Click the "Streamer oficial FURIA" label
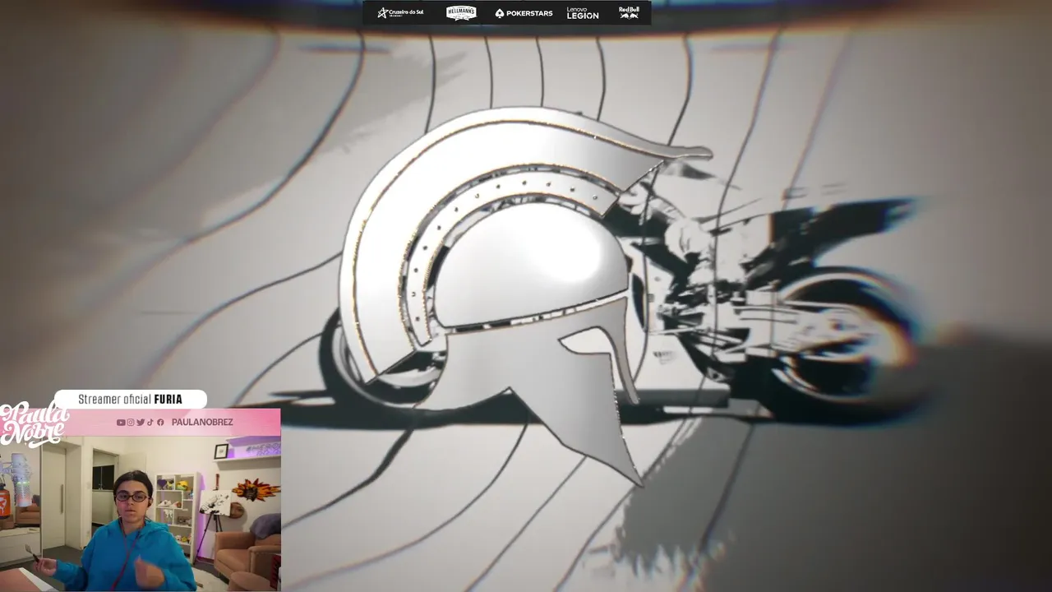The height and width of the screenshot is (592, 1052). [x=130, y=399]
